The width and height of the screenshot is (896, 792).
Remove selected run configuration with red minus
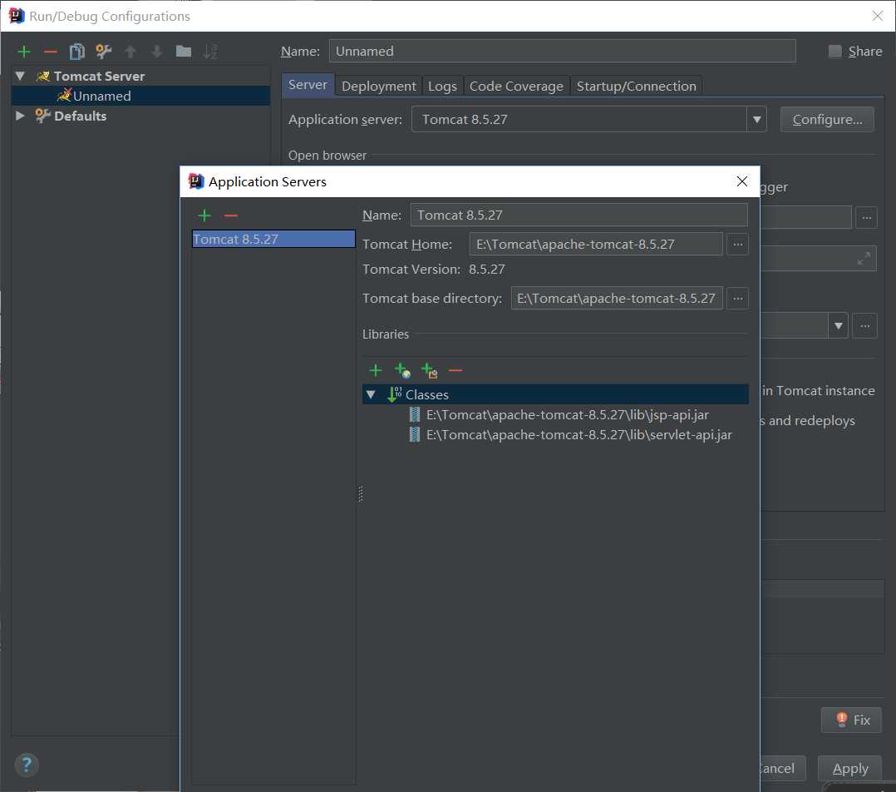pyautogui.click(x=50, y=52)
